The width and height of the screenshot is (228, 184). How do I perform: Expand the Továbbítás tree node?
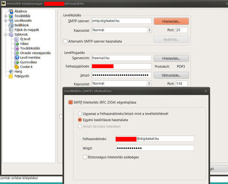(6, 16)
